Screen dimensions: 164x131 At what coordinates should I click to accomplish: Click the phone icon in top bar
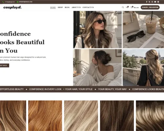pos(3,2)
